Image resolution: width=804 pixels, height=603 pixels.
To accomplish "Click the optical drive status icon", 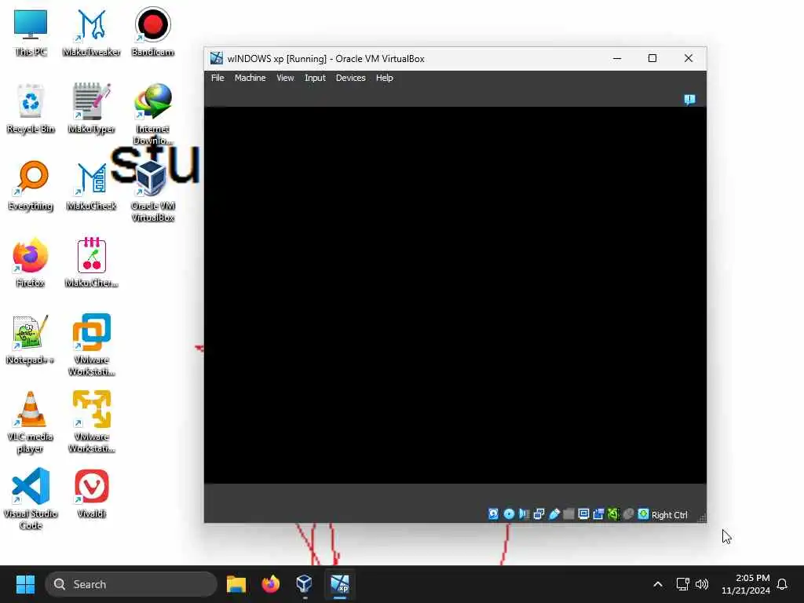I will click(x=509, y=513).
